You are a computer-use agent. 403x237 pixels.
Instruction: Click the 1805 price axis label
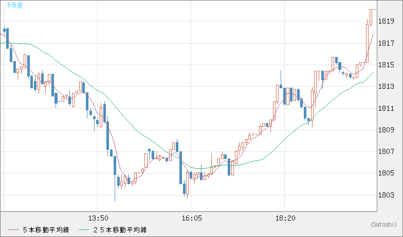point(387,173)
